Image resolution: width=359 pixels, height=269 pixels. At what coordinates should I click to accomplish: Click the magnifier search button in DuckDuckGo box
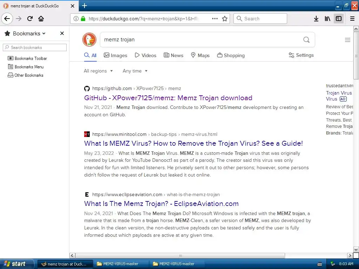click(x=306, y=40)
